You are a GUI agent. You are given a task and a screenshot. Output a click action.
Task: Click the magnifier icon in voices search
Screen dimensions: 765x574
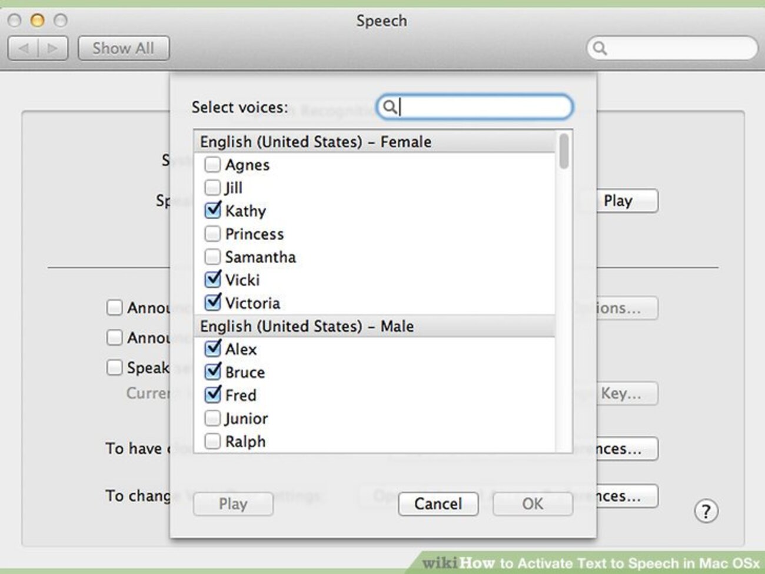pyautogui.click(x=389, y=107)
